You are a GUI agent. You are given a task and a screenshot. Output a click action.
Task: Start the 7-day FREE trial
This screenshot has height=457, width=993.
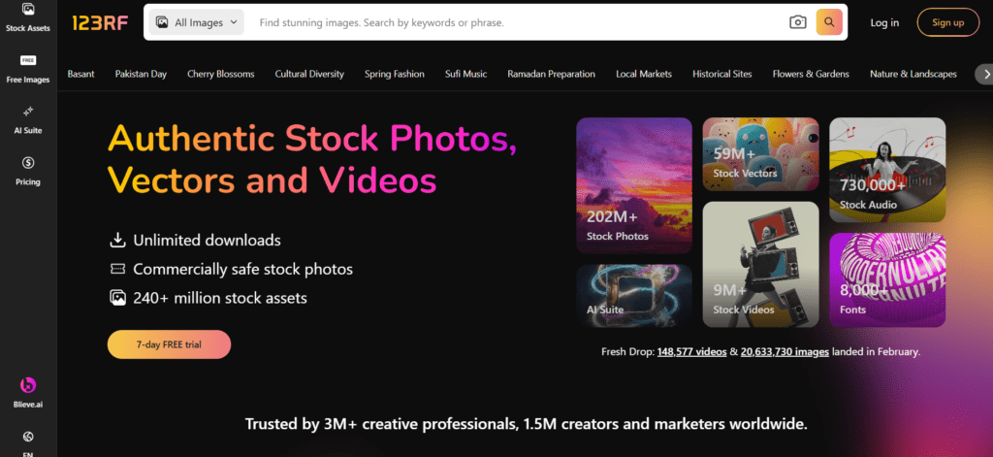pyautogui.click(x=169, y=344)
